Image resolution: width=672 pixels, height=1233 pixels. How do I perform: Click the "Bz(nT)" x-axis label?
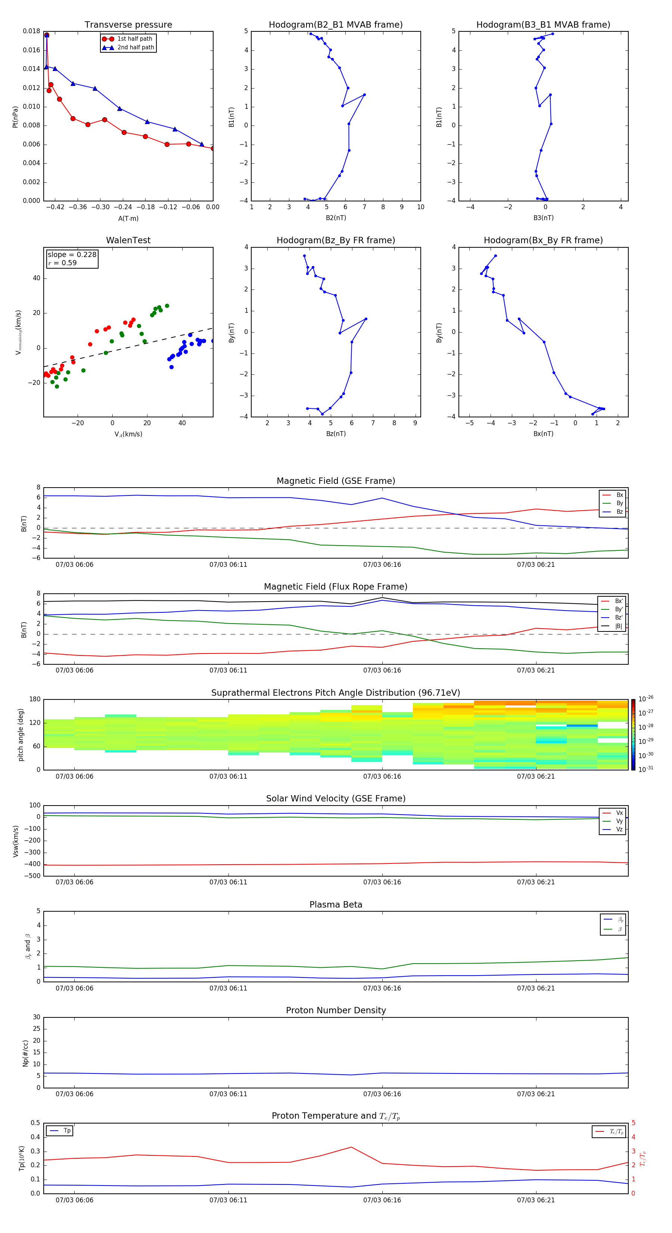336,434
